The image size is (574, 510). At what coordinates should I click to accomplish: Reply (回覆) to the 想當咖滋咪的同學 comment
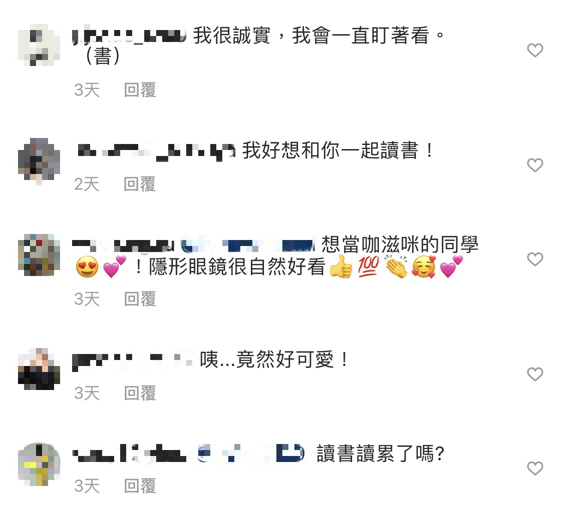point(140,299)
